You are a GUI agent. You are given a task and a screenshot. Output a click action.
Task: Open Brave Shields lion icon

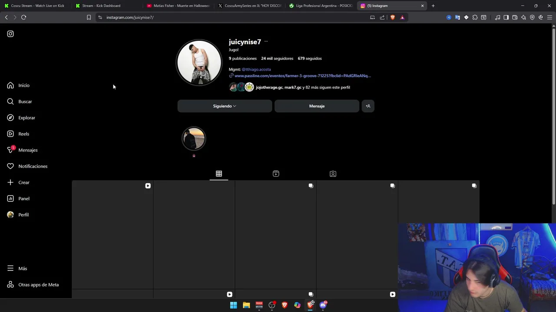[x=393, y=17]
